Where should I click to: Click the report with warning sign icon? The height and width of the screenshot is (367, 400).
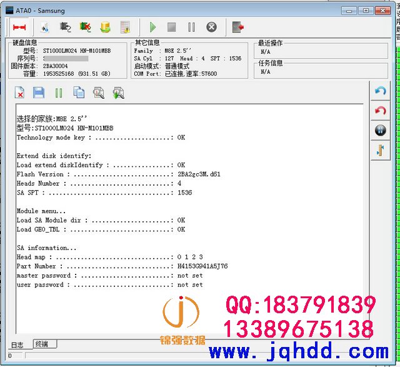click(x=125, y=28)
